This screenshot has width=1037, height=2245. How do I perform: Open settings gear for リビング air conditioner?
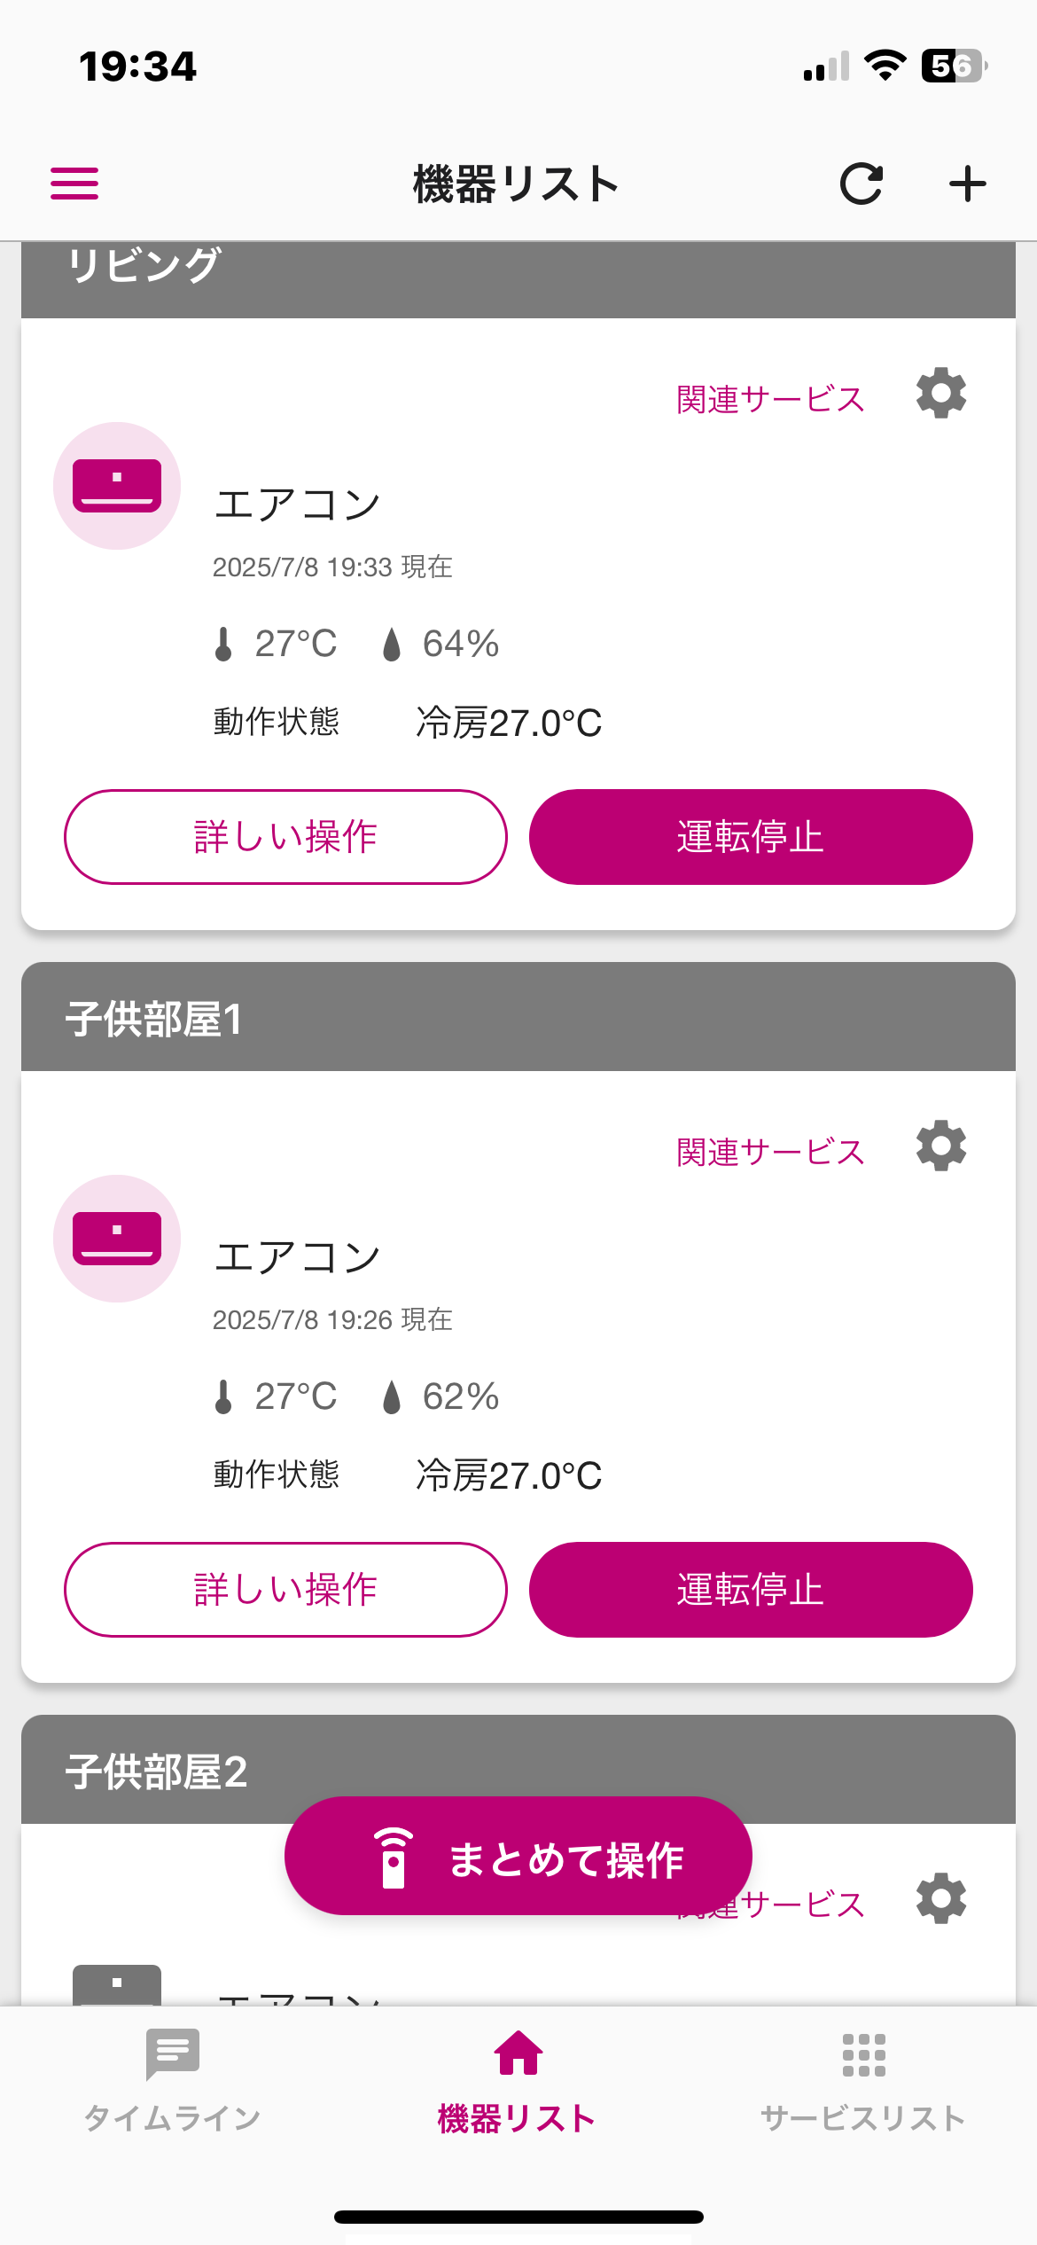941,394
